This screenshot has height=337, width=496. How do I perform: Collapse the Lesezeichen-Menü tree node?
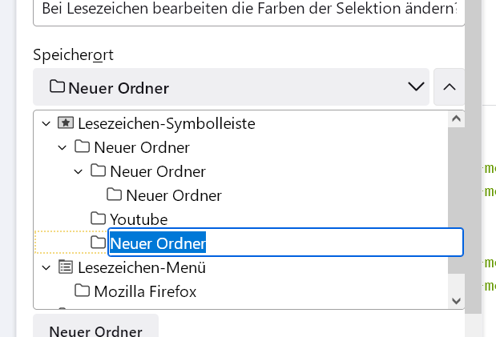coord(46,267)
